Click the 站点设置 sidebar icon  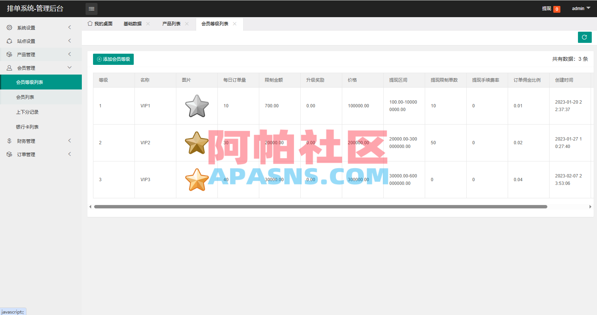pyautogui.click(x=9, y=41)
